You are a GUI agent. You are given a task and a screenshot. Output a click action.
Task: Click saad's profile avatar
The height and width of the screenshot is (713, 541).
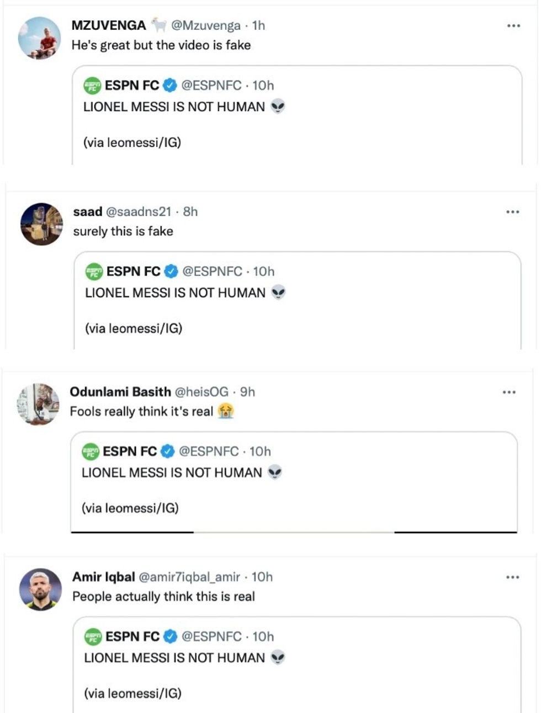40,222
